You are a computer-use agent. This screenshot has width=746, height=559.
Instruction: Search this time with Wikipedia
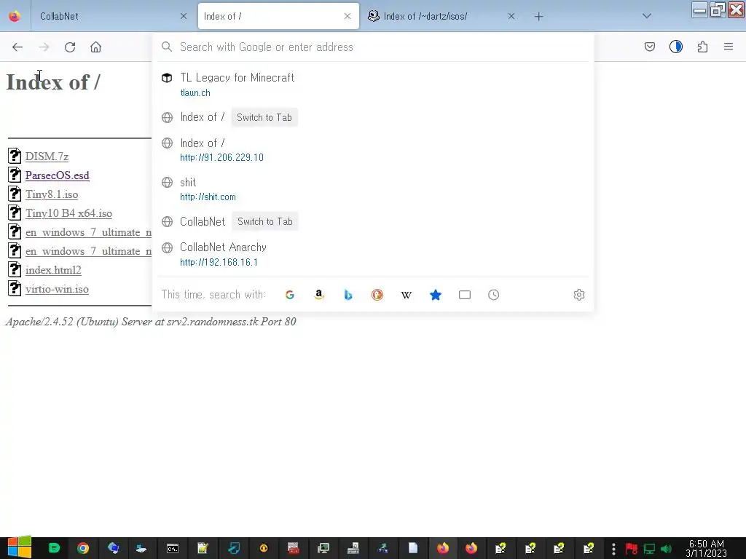407,295
